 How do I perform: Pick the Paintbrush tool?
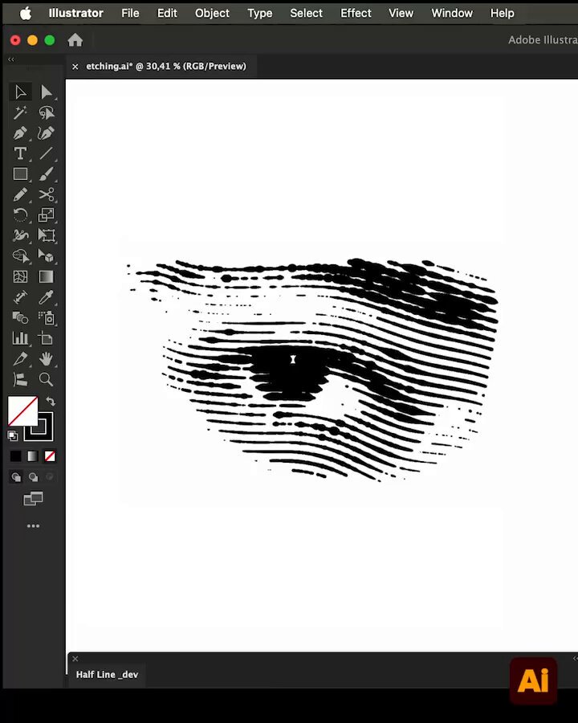pos(46,174)
